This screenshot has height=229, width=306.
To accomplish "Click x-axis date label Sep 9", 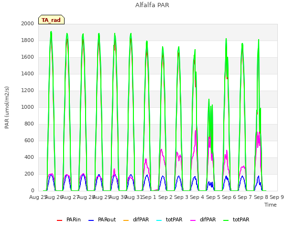I will coord(277,197).
